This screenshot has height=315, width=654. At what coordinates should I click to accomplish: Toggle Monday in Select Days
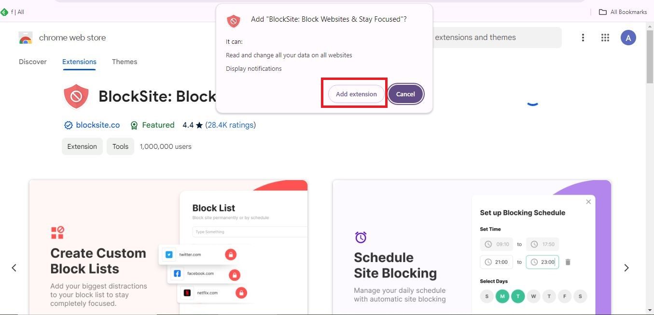[x=502, y=296]
